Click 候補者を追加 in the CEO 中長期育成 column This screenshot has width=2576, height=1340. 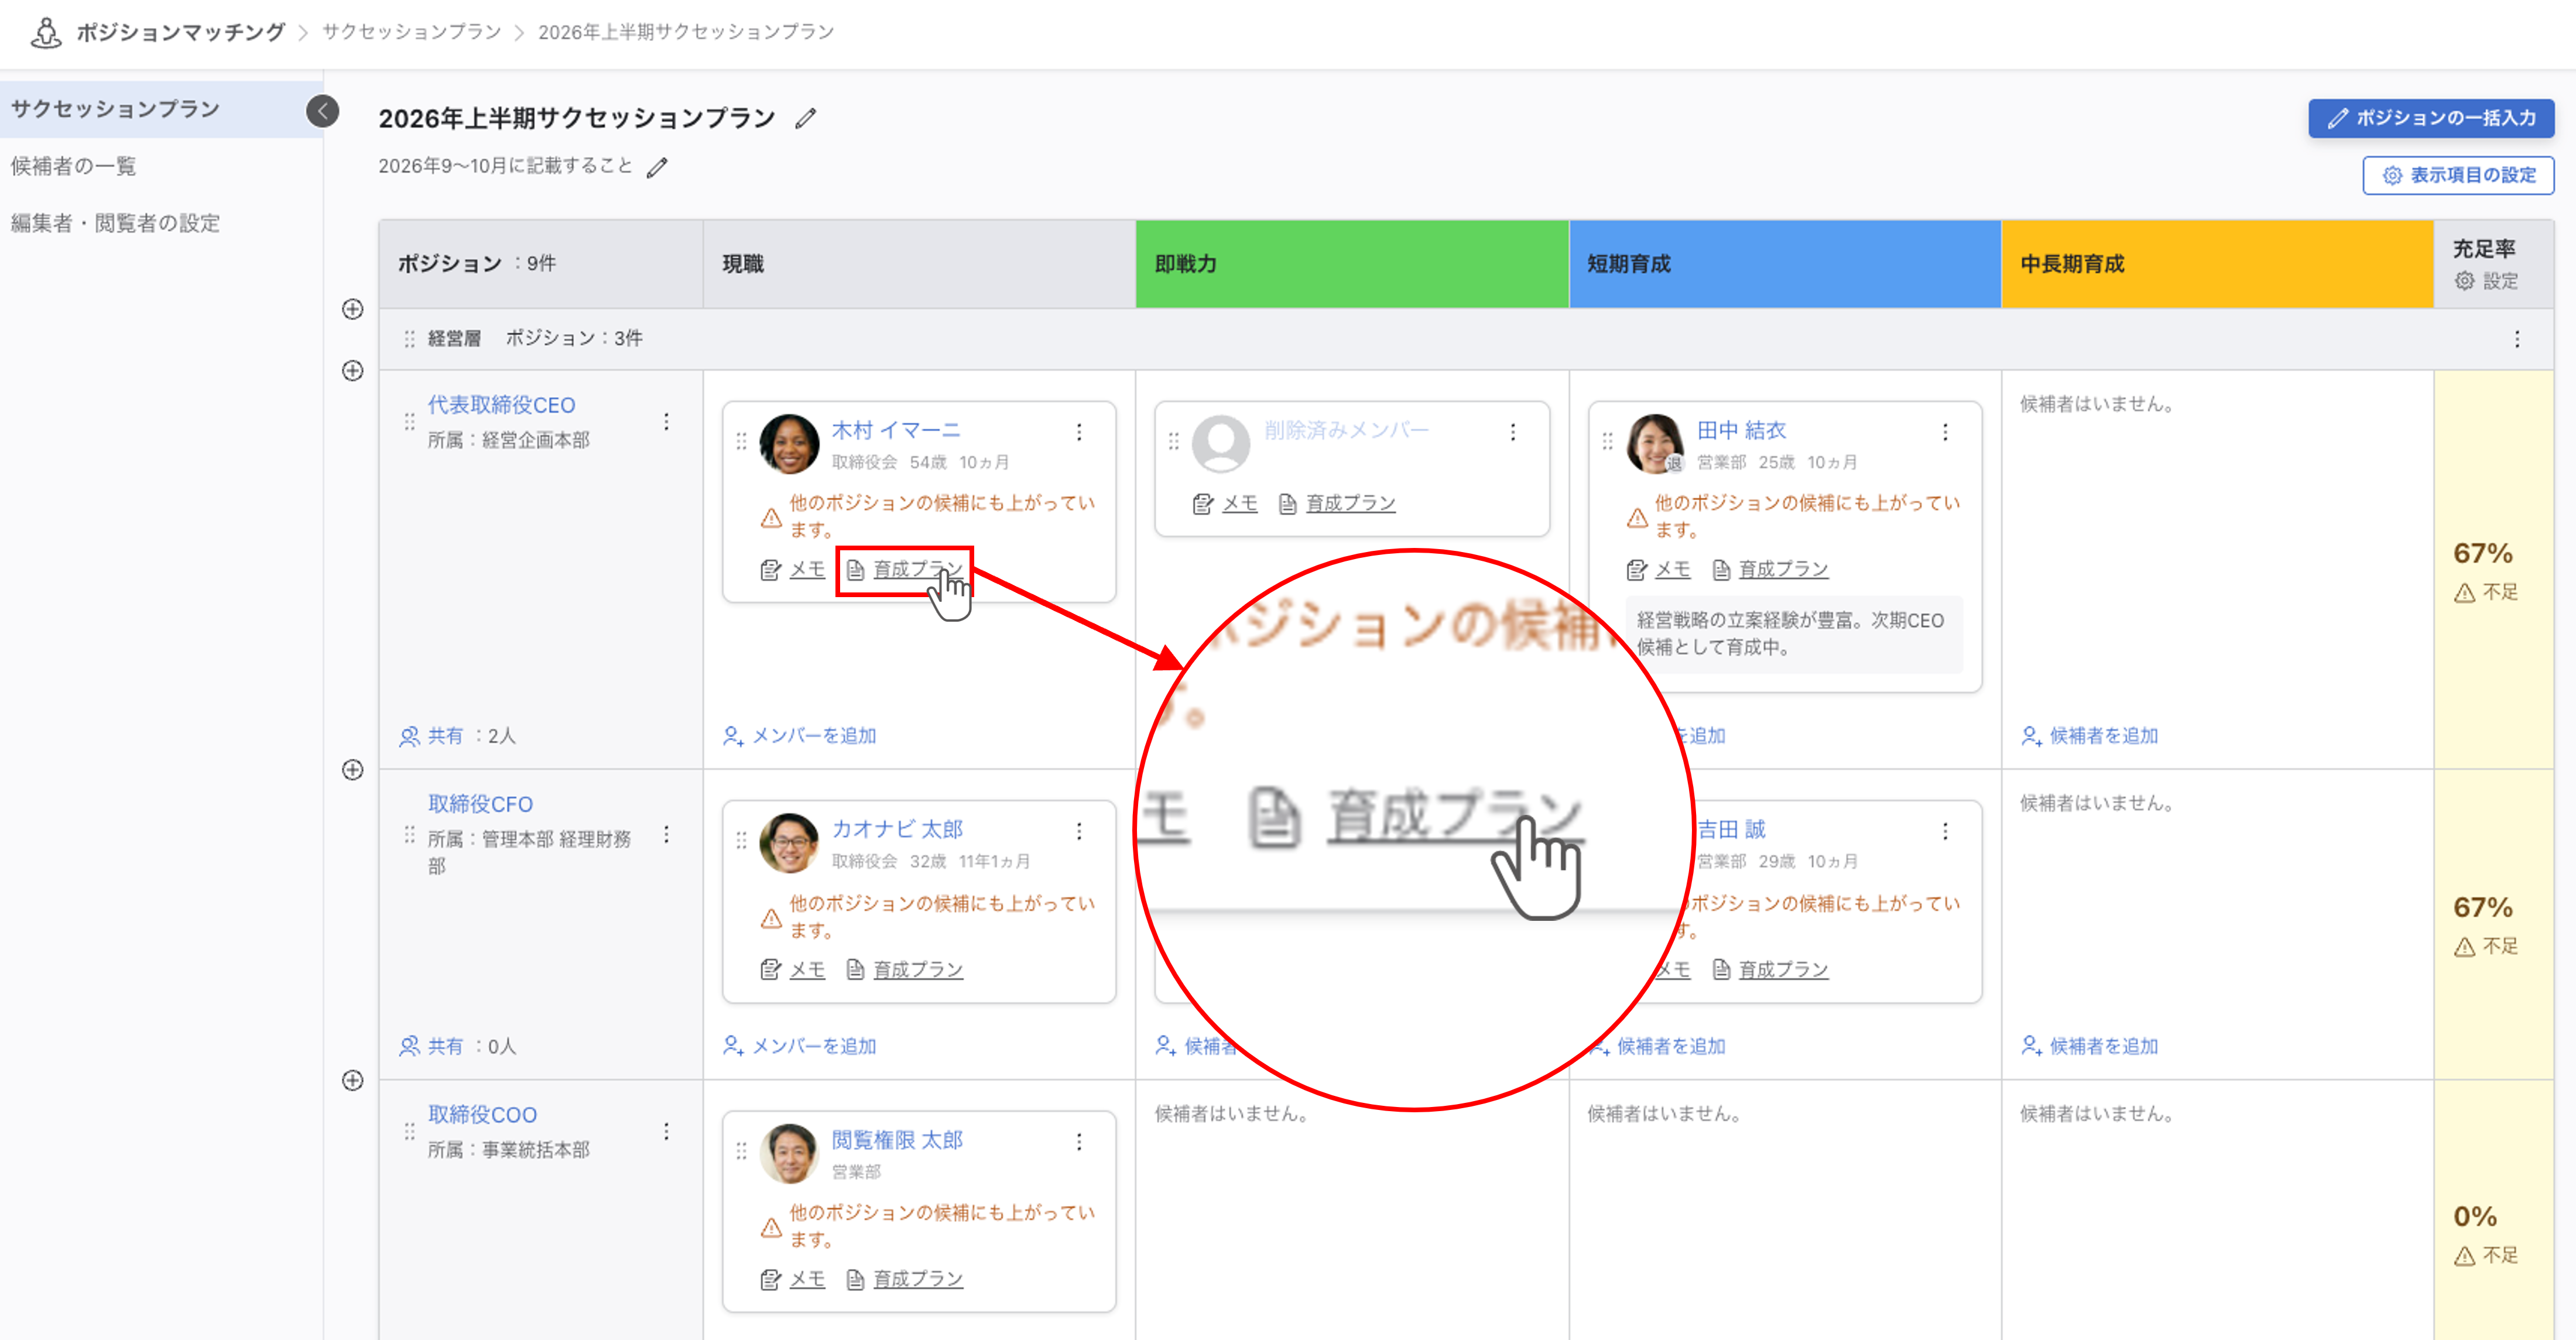pos(2089,736)
